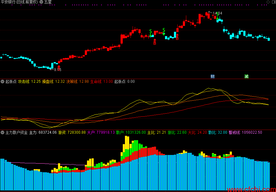Select the 大户: 779918.13 value
The height and width of the screenshot is (192, 276).
101,132
